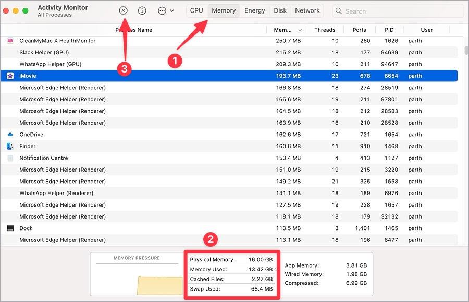Click the magnifier icon in the search field
Screen dimensions: 469x302
pos(338,11)
